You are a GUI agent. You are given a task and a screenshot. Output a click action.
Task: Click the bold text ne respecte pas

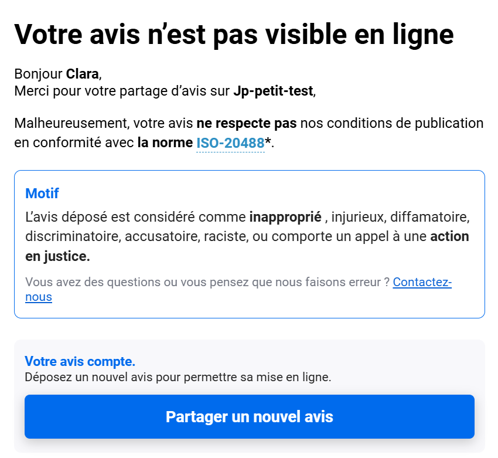(x=247, y=124)
